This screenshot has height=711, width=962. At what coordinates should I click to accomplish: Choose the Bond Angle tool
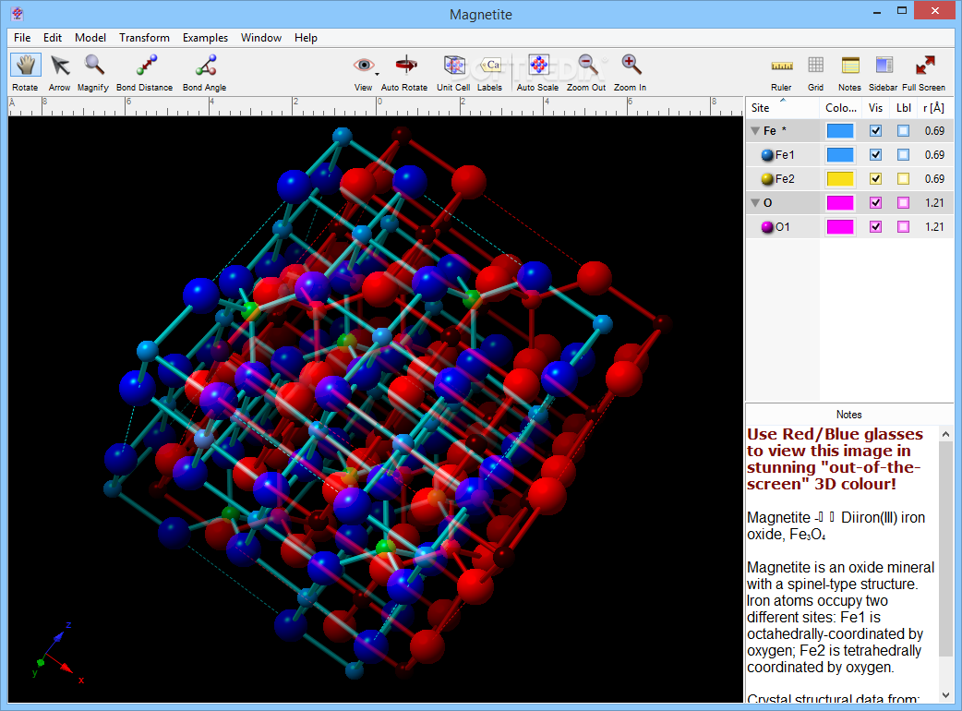click(x=204, y=72)
